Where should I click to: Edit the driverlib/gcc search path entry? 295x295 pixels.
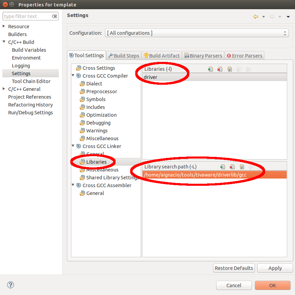click(x=242, y=166)
